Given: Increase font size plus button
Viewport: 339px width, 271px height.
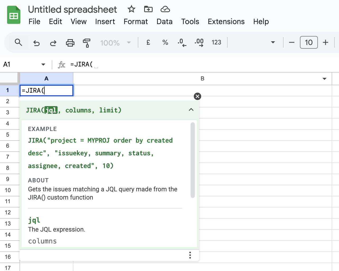Looking at the screenshot, I should (326, 42).
